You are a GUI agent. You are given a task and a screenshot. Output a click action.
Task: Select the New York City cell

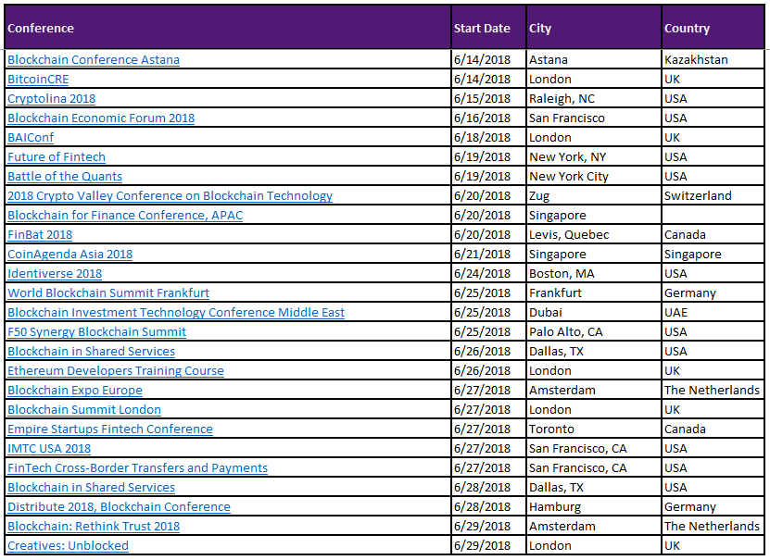click(594, 177)
